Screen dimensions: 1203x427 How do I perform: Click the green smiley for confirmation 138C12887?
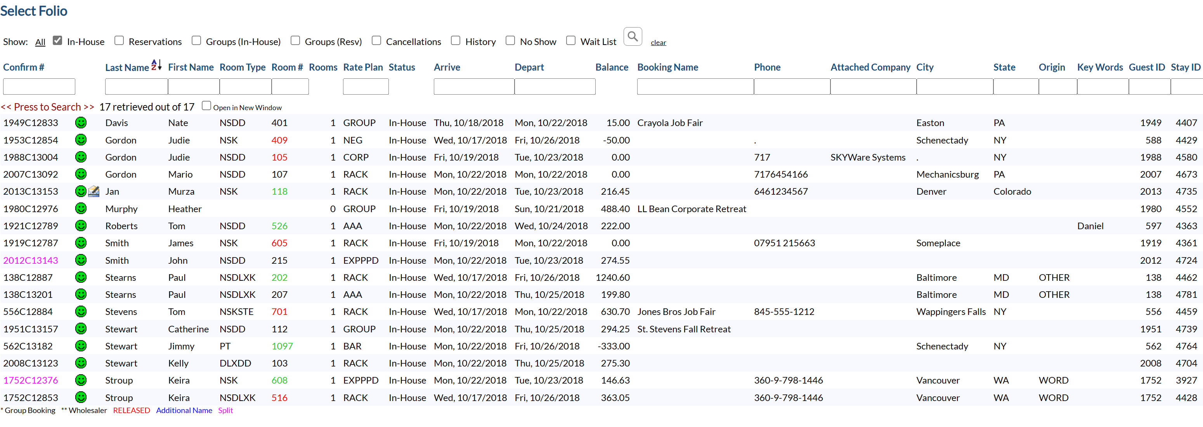[81, 277]
